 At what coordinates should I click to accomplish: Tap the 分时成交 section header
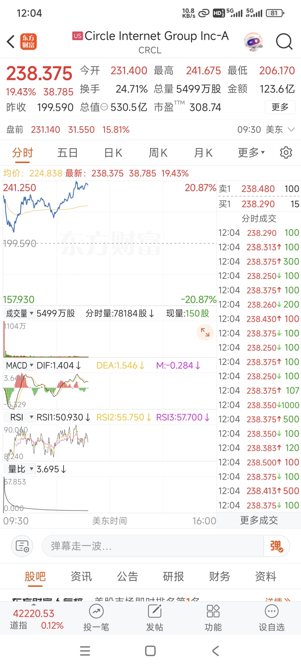pos(259,218)
